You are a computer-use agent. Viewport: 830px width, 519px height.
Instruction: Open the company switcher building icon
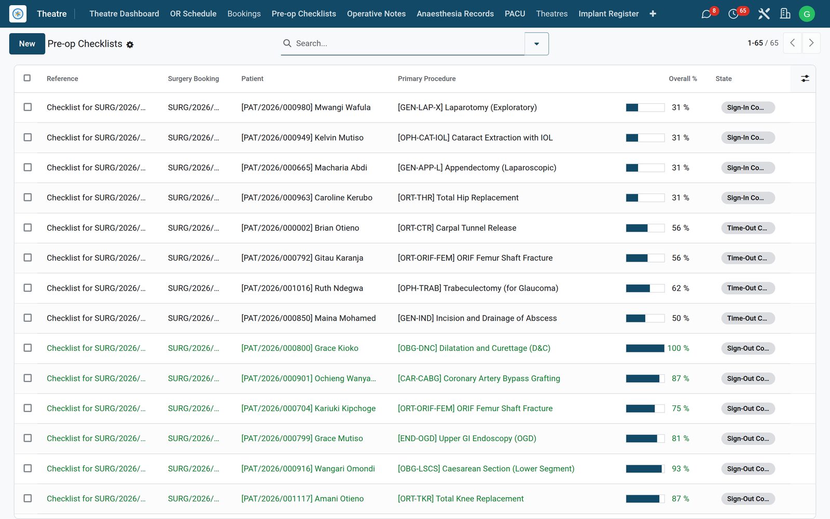pyautogui.click(x=785, y=14)
